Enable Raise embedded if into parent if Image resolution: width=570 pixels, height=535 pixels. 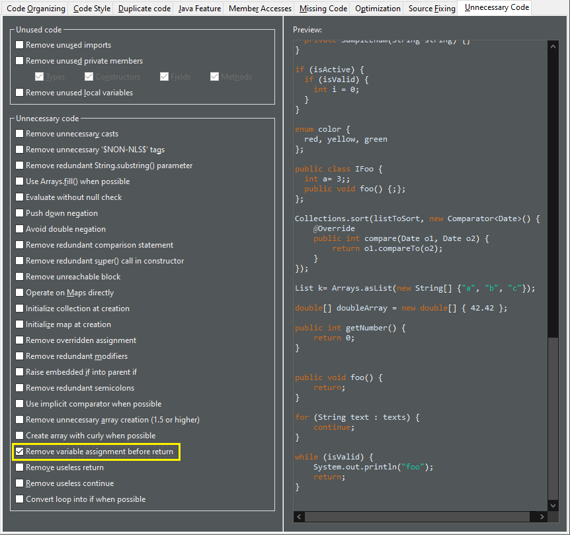tap(20, 372)
